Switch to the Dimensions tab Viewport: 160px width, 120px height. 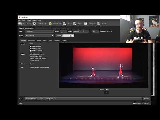32,40
